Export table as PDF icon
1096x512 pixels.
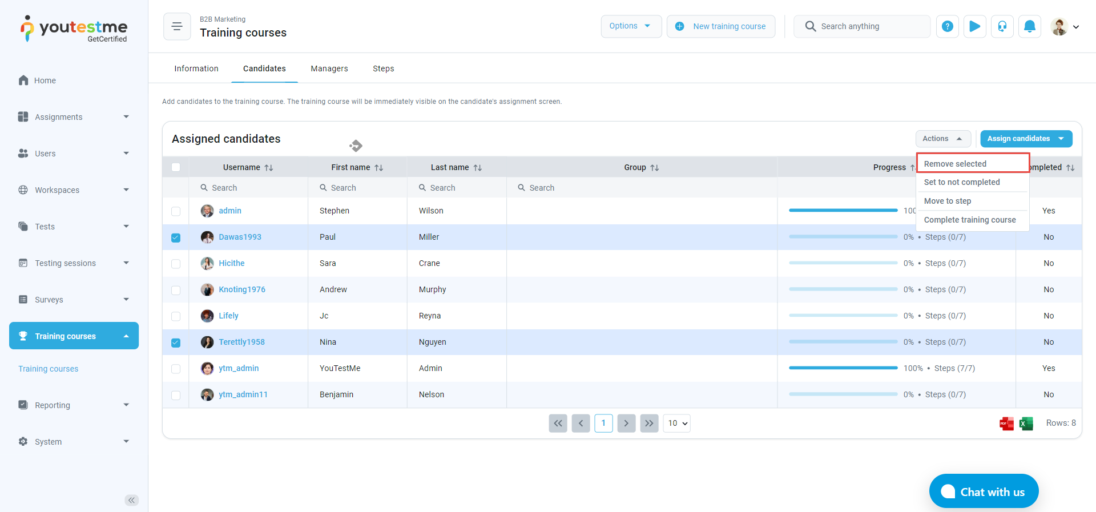pos(1006,424)
